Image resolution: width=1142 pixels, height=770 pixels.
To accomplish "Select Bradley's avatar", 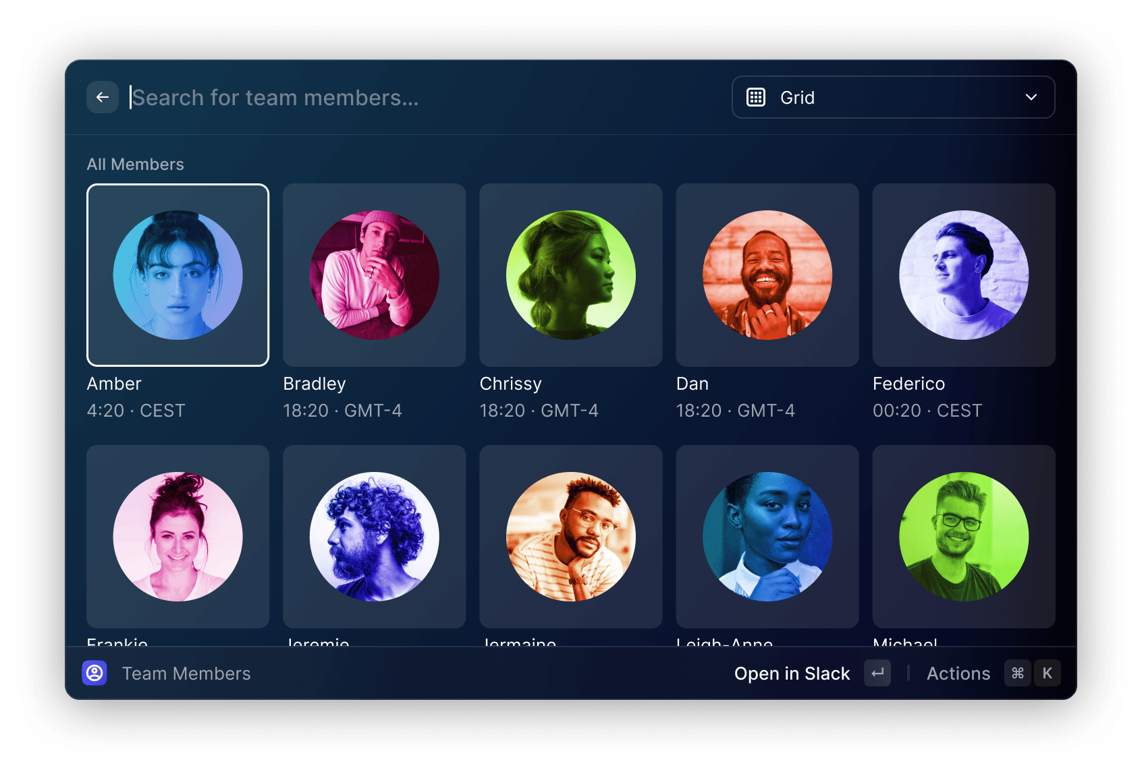I will (374, 274).
